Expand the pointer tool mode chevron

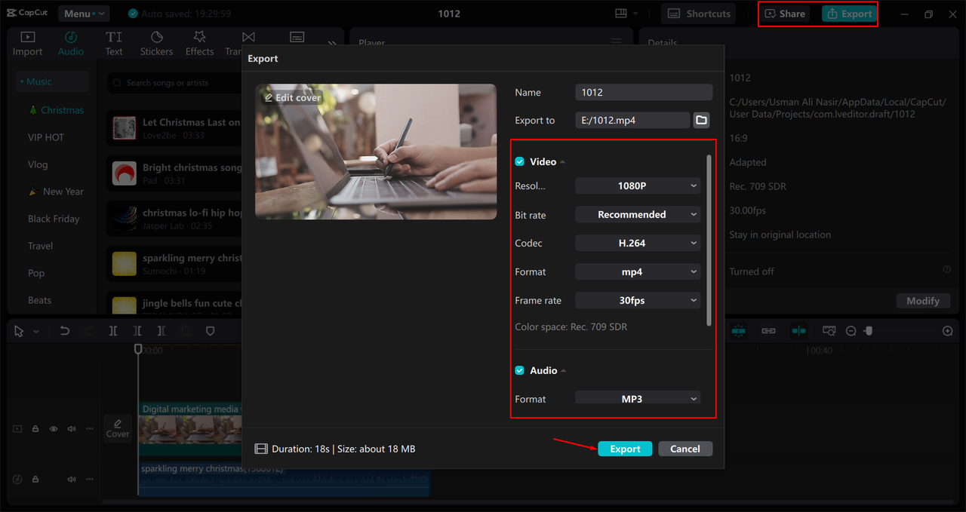35,332
